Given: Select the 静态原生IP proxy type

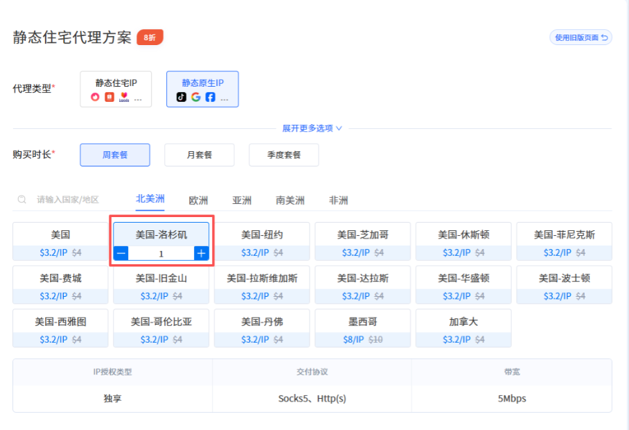Looking at the screenshot, I should coord(202,89).
